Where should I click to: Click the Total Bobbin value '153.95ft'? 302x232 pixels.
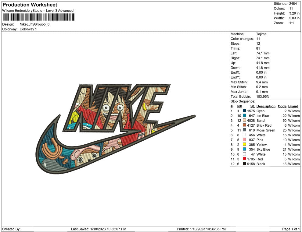click(x=262, y=97)
